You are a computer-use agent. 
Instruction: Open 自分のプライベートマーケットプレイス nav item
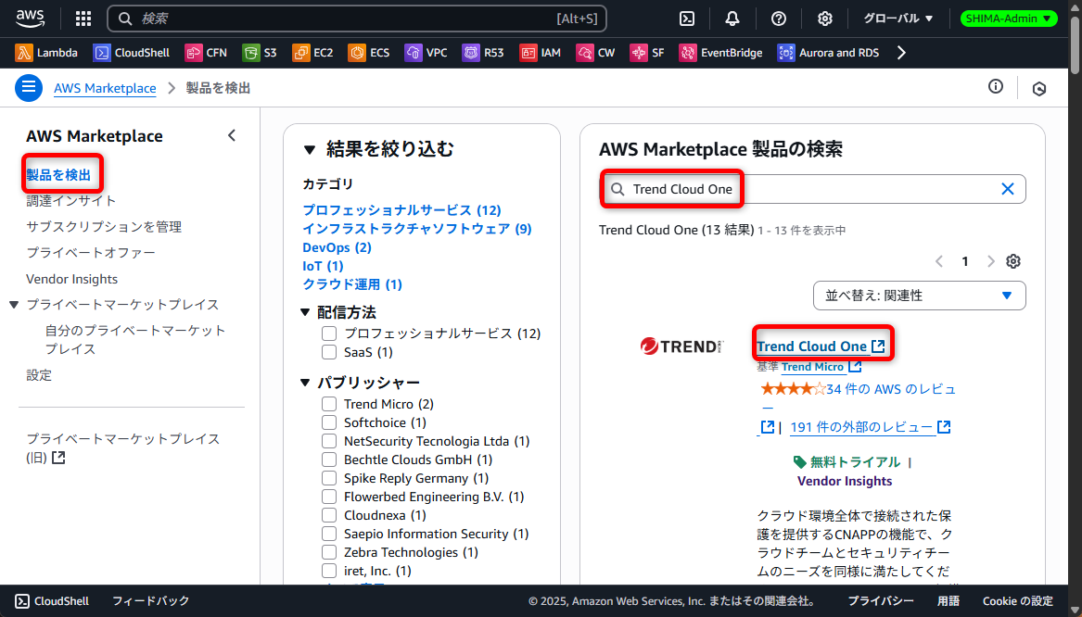135,340
